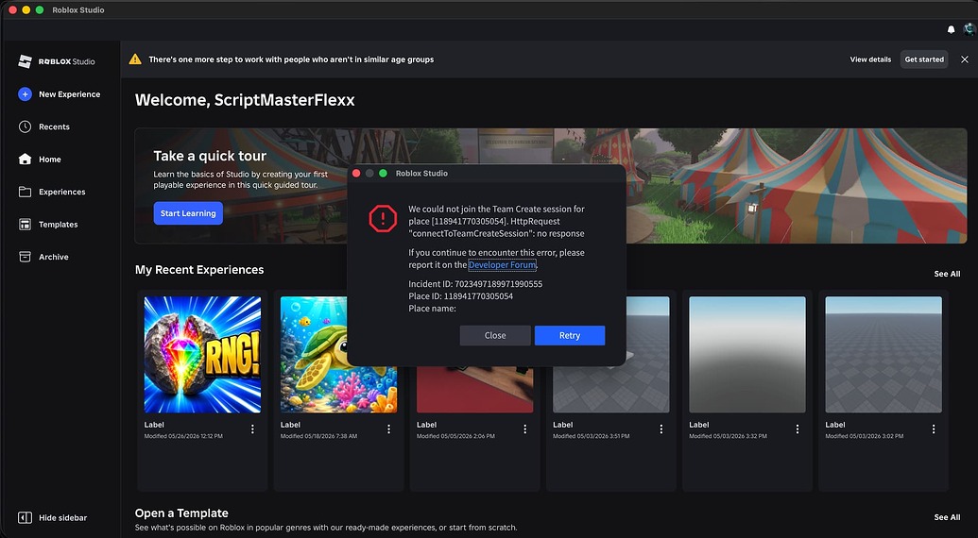Open options menu for experience modified 3:51 PM
978x538 pixels.
coord(661,429)
